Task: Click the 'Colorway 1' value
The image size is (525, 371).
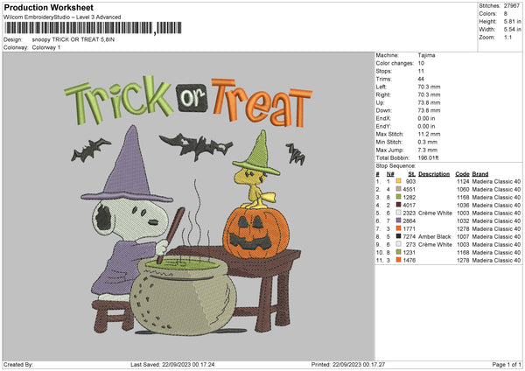Action: (46, 47)
